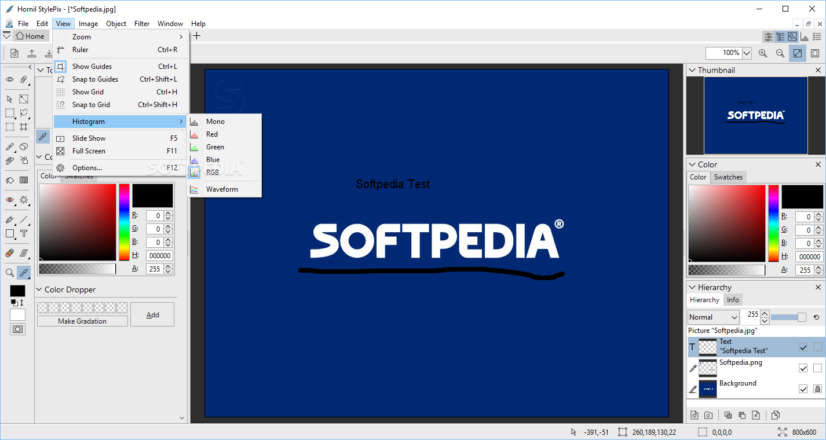Toggle lock on Softpedia.png layer
Image resolution: width=826 pixels, height=440 pixels.
click(x=817, y=368)
